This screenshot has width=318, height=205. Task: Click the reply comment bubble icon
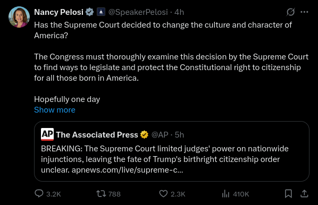[39, 194]
